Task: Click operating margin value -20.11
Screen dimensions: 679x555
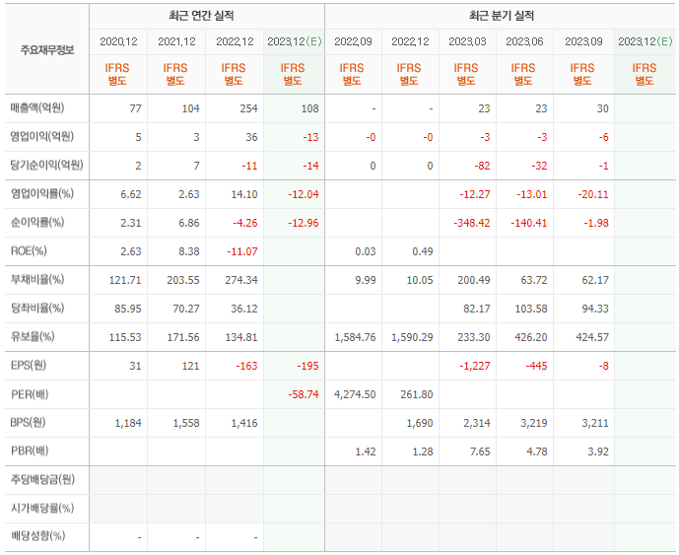Action: [593, 194]
